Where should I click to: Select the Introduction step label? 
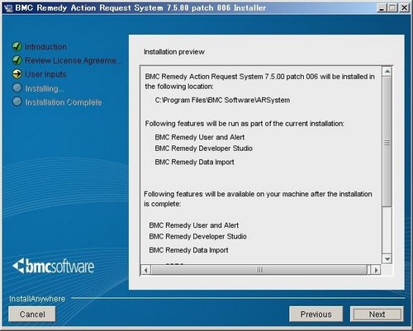click(45, 47)
